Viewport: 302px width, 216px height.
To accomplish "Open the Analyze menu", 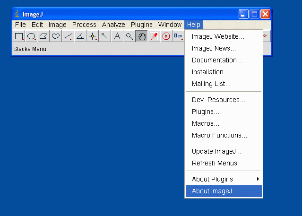I will (x=113, y=25).
